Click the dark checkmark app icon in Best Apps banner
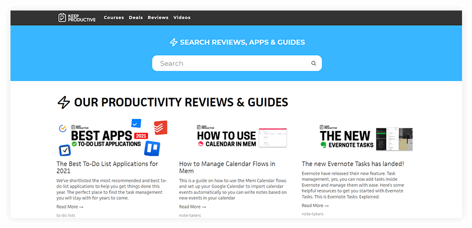The height and width of the screenshot is (228, 472). [65, 150]
